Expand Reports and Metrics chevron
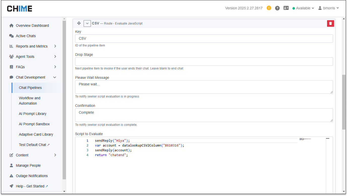 pyautogui.click(x=55, y=46)
